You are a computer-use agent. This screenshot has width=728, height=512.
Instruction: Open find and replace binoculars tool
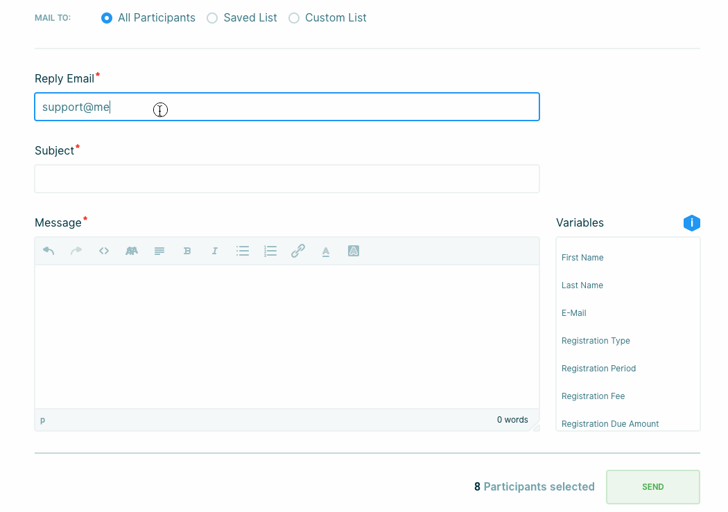(x=132, y=251)
